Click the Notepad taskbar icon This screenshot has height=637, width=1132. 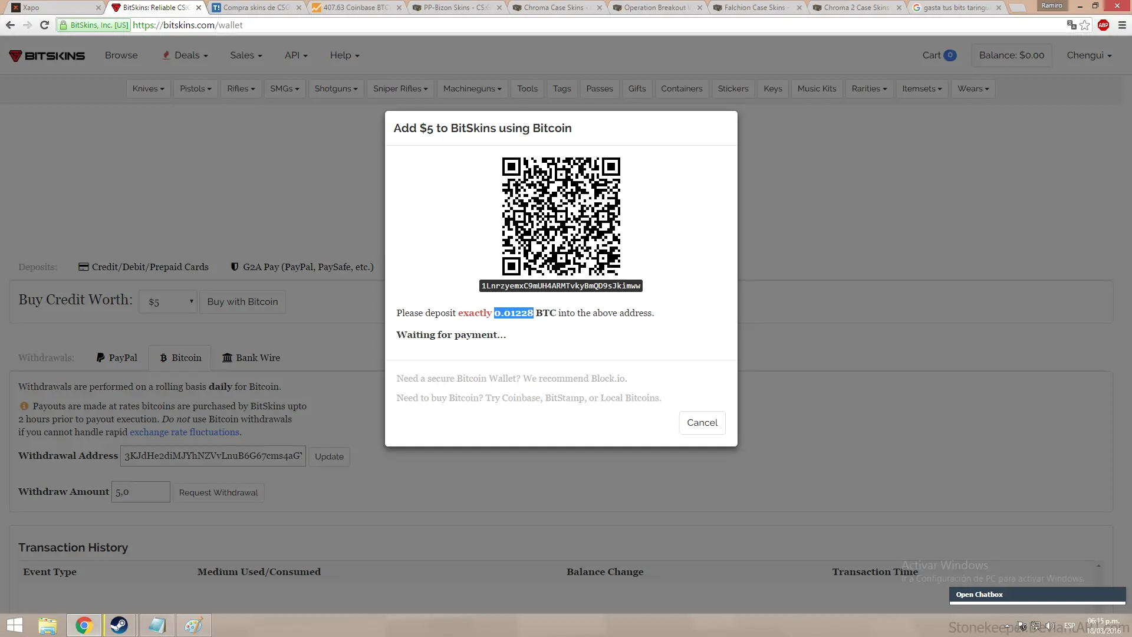click(156, 625)
